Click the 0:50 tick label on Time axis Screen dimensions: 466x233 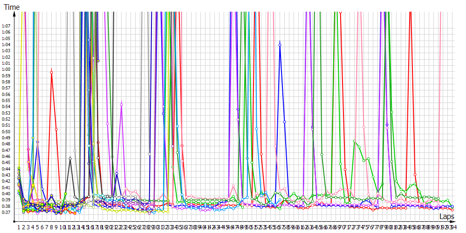click(x=6, y=131)
